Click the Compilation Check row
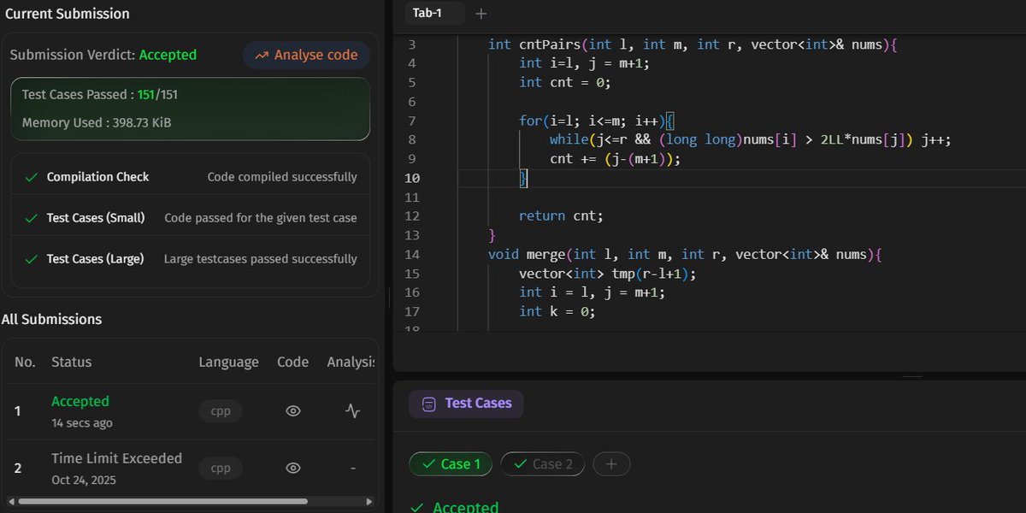This screenshot has width=1026, height=513. click(192, 177)
